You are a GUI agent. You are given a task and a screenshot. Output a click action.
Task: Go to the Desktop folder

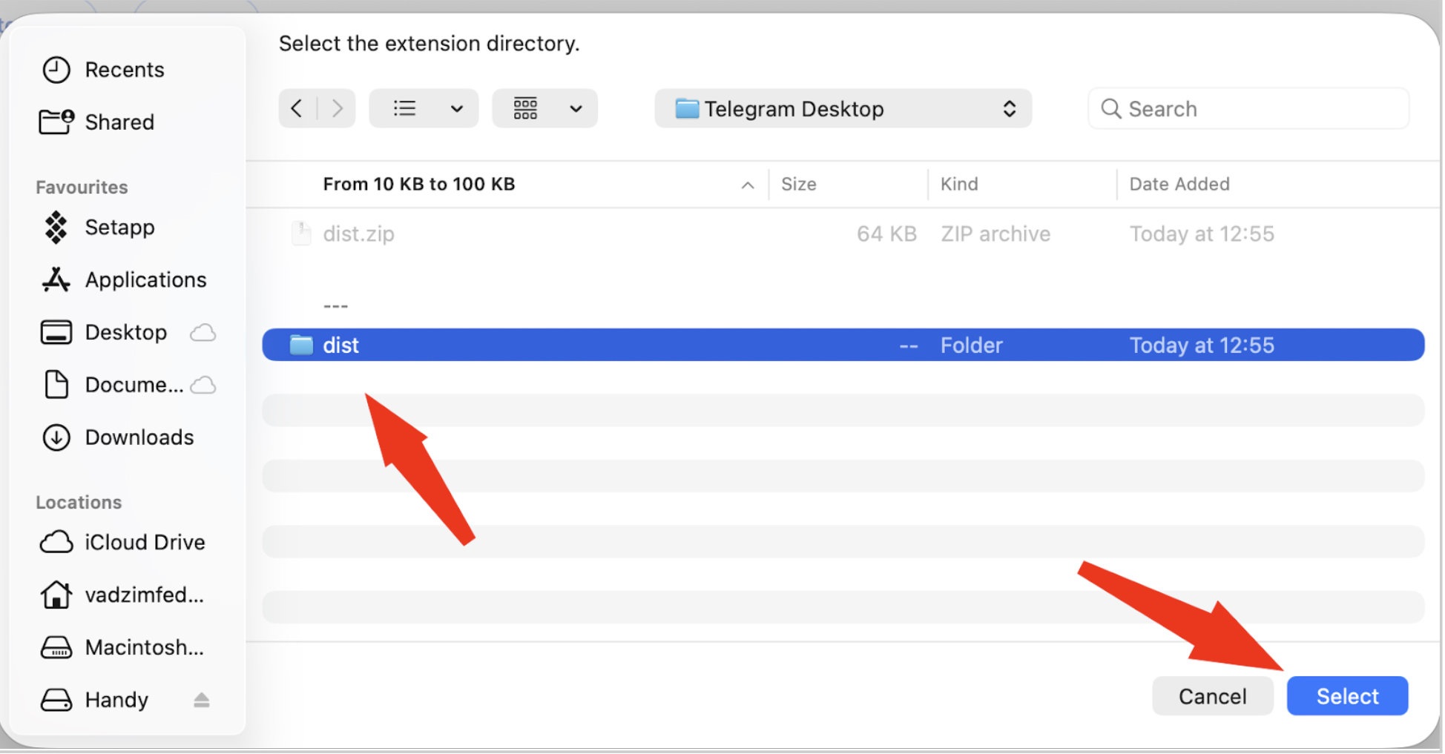click(x=126, y=332)
